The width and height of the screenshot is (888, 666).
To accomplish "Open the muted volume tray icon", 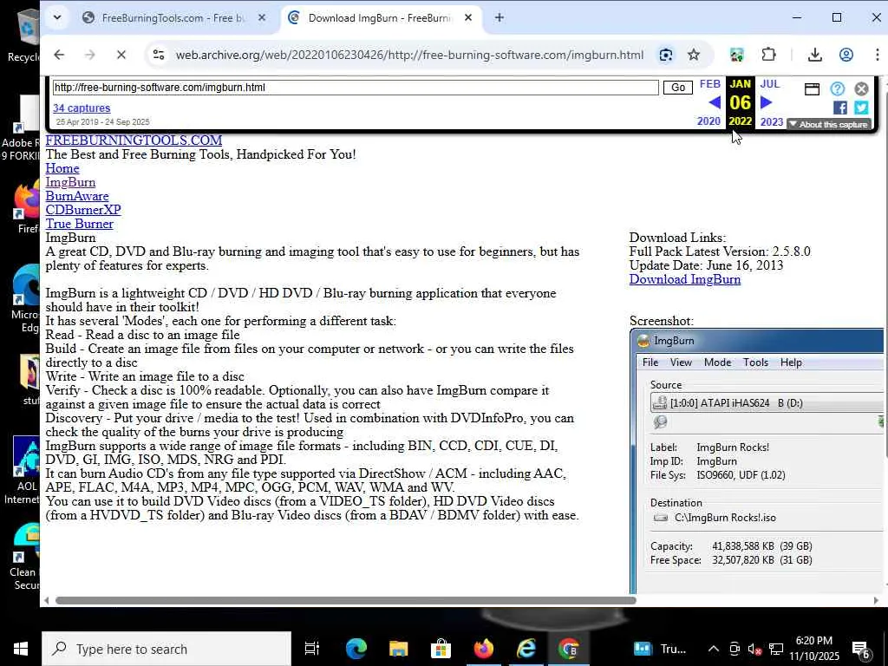I will [754, 649].
